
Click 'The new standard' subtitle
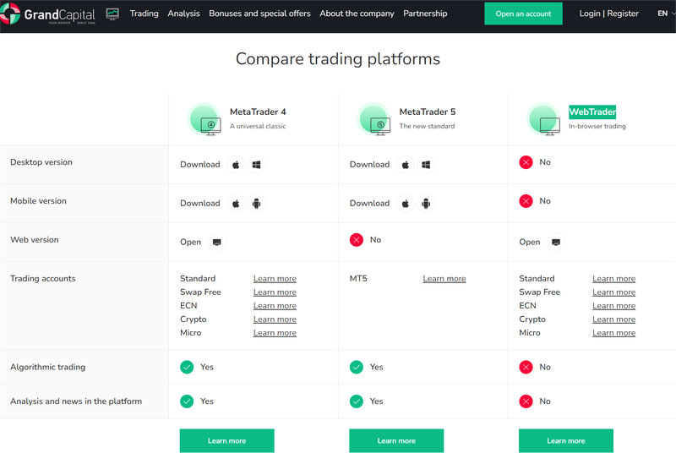(x=427, y=126)
